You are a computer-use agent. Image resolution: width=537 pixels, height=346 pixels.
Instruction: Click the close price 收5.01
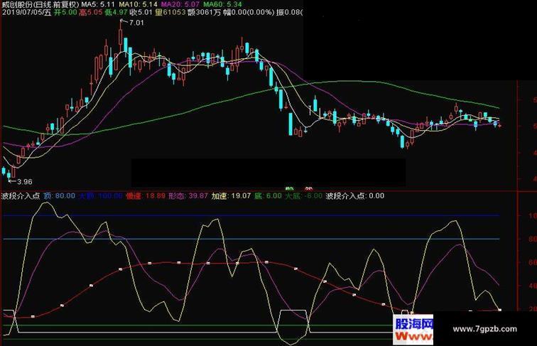click(x=141, y=13)
